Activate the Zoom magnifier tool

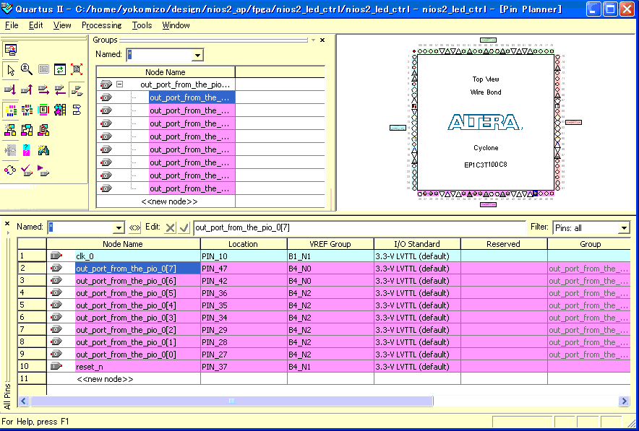click(x=27, y=69)
